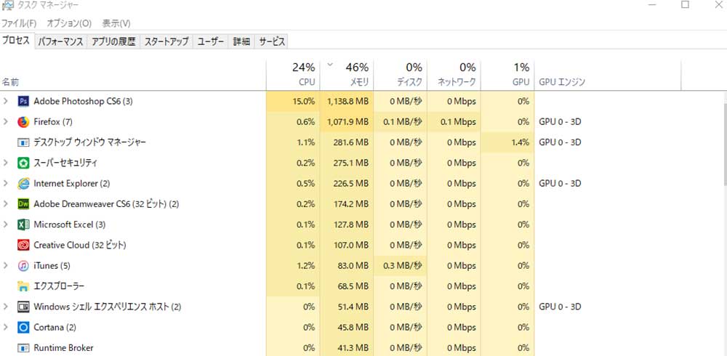Viewport: 727px width, 356px height.
Task: Expand the Adobe Dreamweaver CS6 group
Action: 6,204
